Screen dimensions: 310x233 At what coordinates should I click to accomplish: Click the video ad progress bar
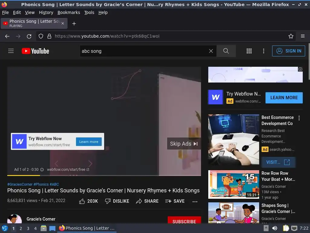(x=104, y=175)
